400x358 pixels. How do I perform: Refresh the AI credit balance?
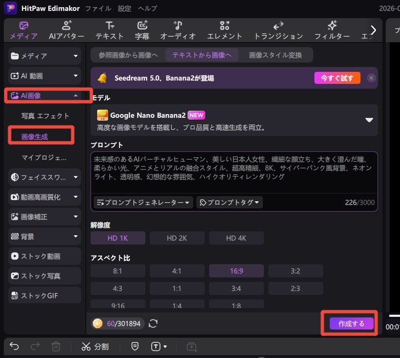[x=153, y=323]
